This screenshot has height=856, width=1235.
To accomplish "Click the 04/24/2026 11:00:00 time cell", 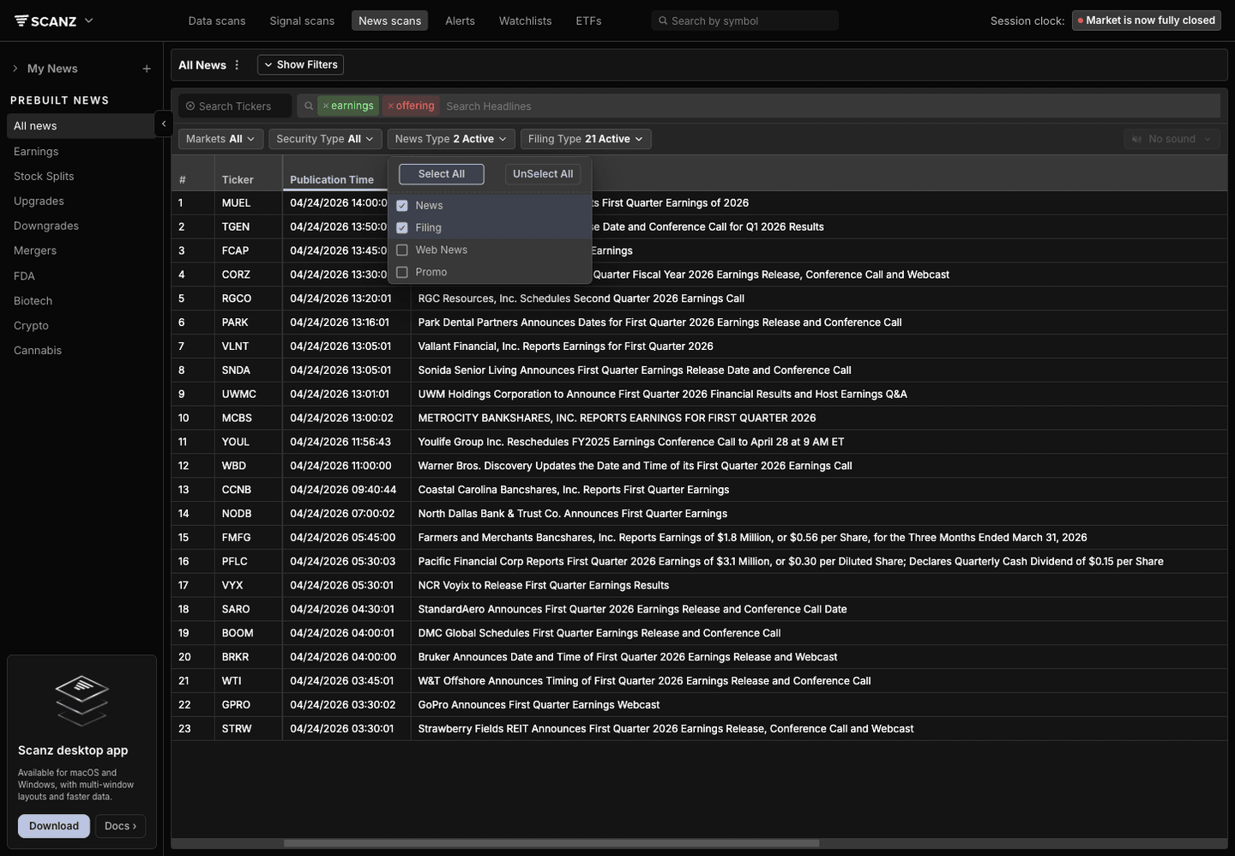I will click(340, 466).
